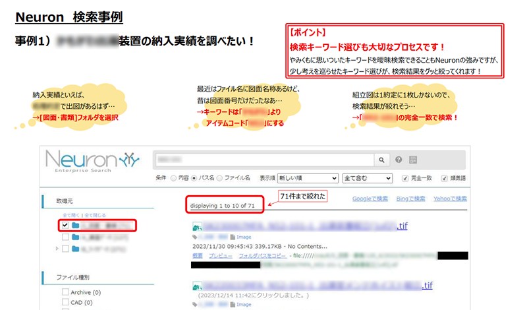Click the magnifier search button
527x310 pixels.
381,160
